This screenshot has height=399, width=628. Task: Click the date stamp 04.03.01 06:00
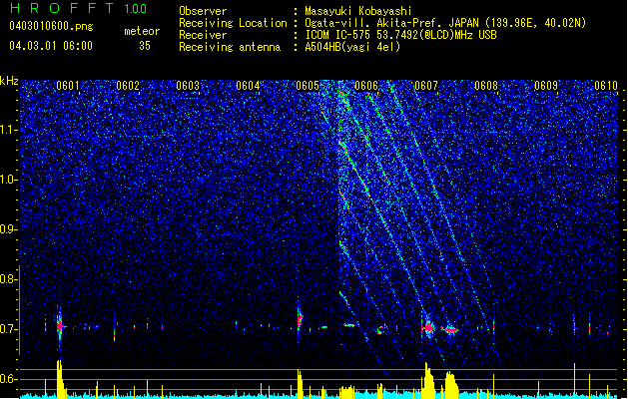coord(51,46)
